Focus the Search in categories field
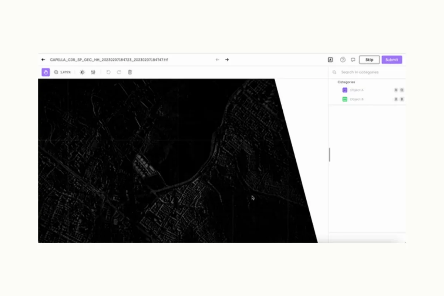The image size is (444, 296). pyautogui.click(x=367, y=72)
